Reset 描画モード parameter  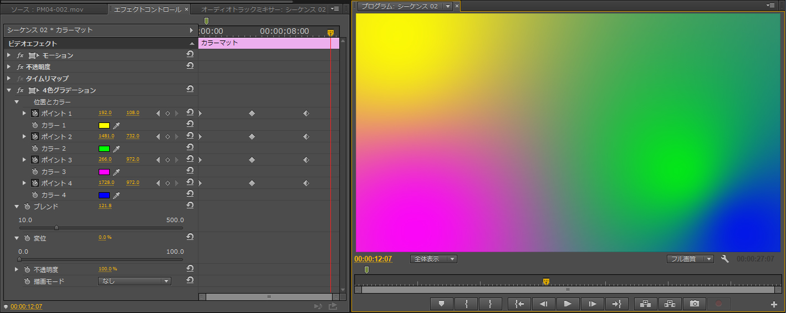[x=190, y=280]
